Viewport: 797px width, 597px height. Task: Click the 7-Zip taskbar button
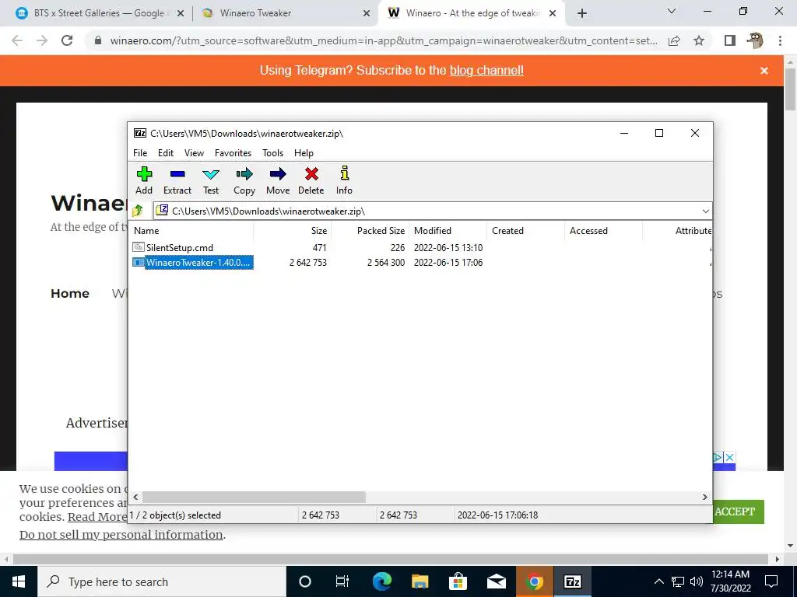click(x=572, y=581)
